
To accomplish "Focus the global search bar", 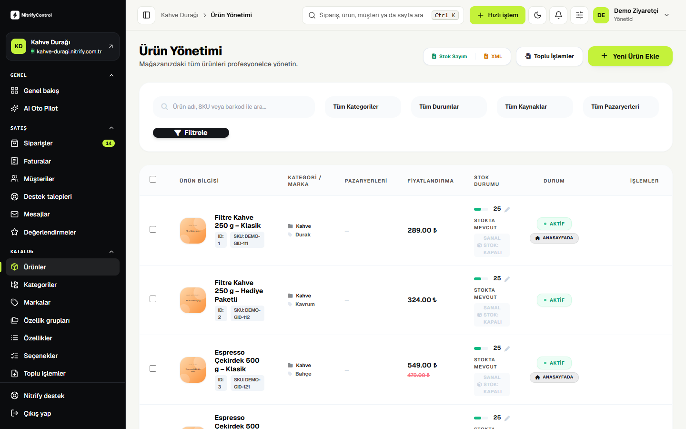I will (x=383, y=15).
